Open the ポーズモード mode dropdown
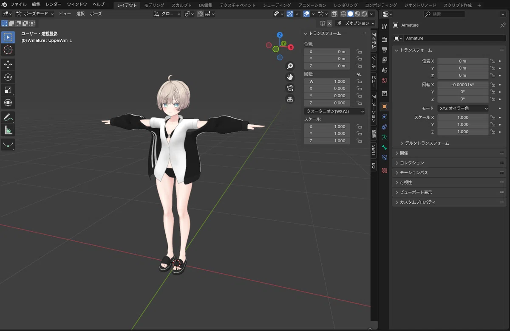 click(x=35, y=14)
